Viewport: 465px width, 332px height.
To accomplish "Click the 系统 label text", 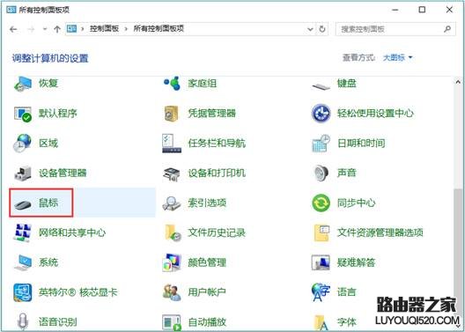I will click(x=48, y=262).
